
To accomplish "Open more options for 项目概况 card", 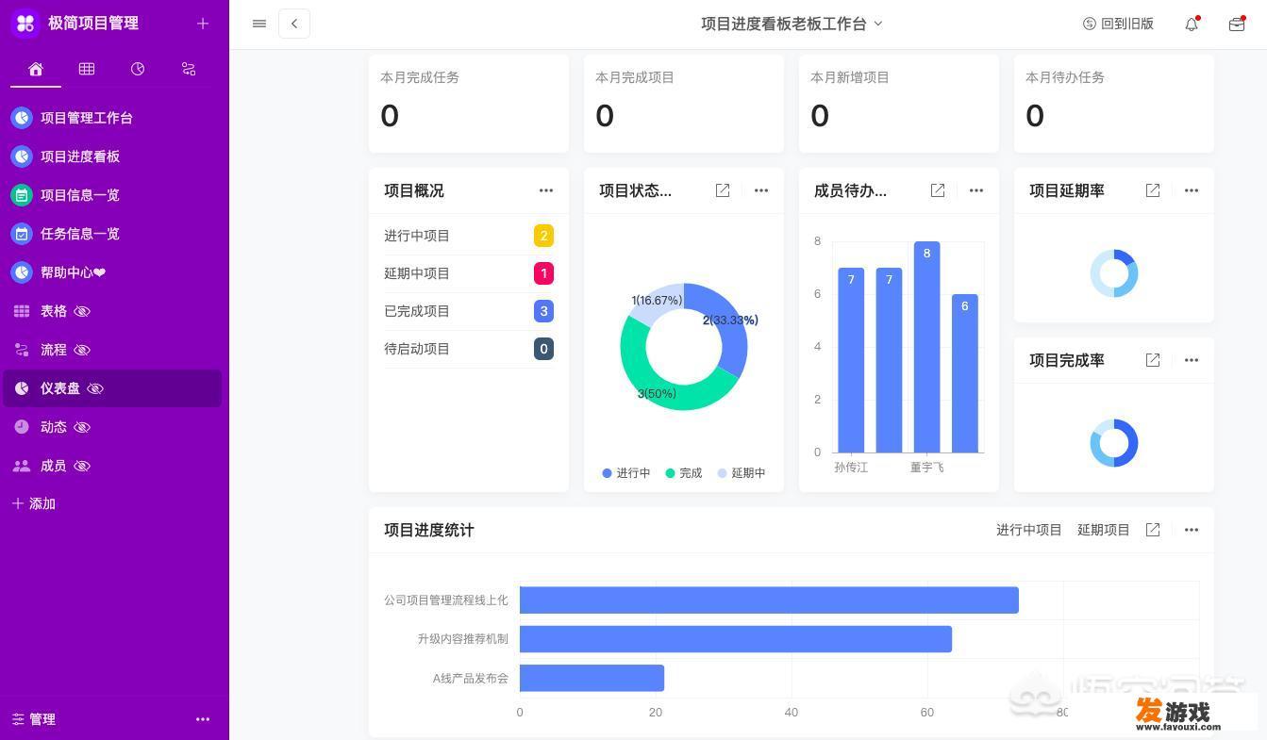I will (x=546, y=190).
